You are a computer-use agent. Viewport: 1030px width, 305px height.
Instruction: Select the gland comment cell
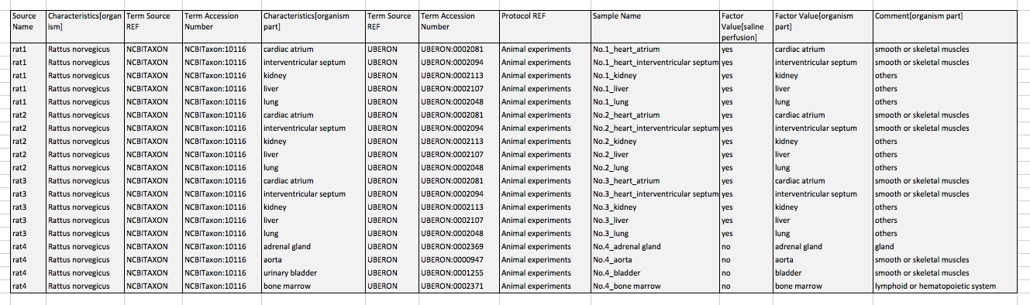pos(944,247)
